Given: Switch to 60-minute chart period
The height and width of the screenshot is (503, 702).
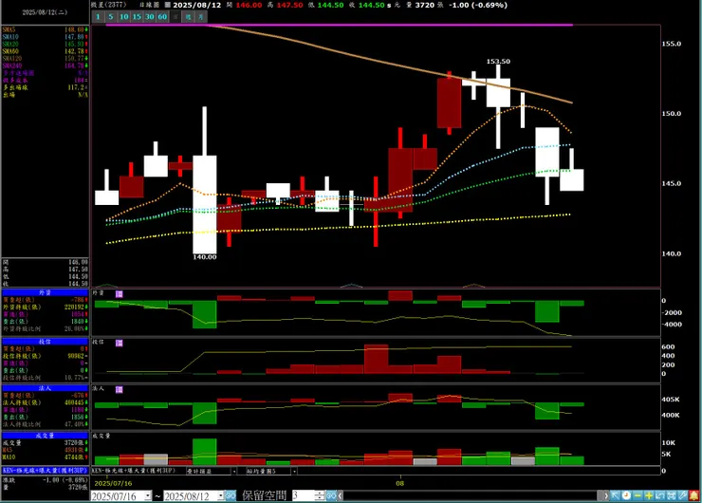Looking at the screenshot, I should [x=162, y=16].
